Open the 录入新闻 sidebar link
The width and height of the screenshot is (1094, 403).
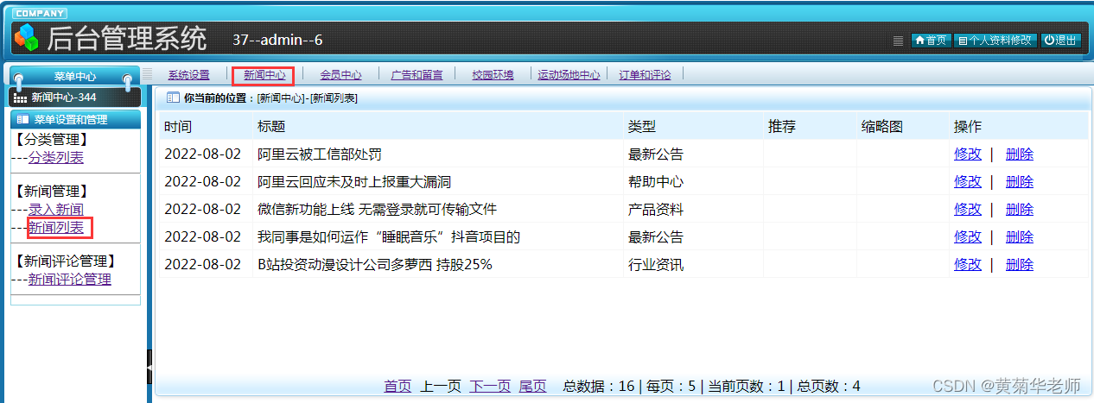click(x=56, y=210)
